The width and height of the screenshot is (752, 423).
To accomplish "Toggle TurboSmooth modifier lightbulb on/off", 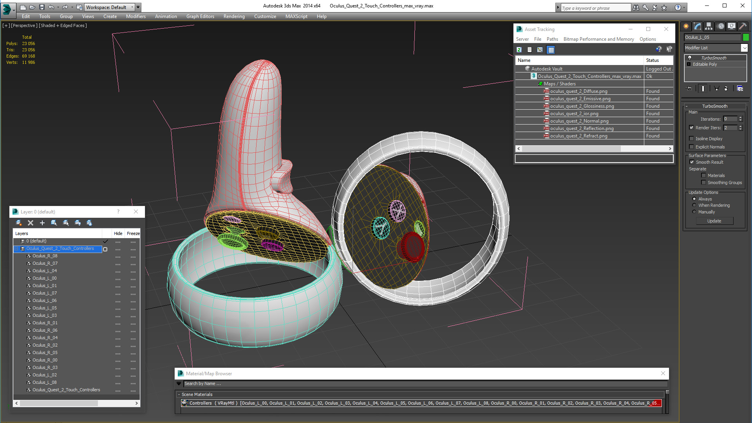I will point(690,58).
